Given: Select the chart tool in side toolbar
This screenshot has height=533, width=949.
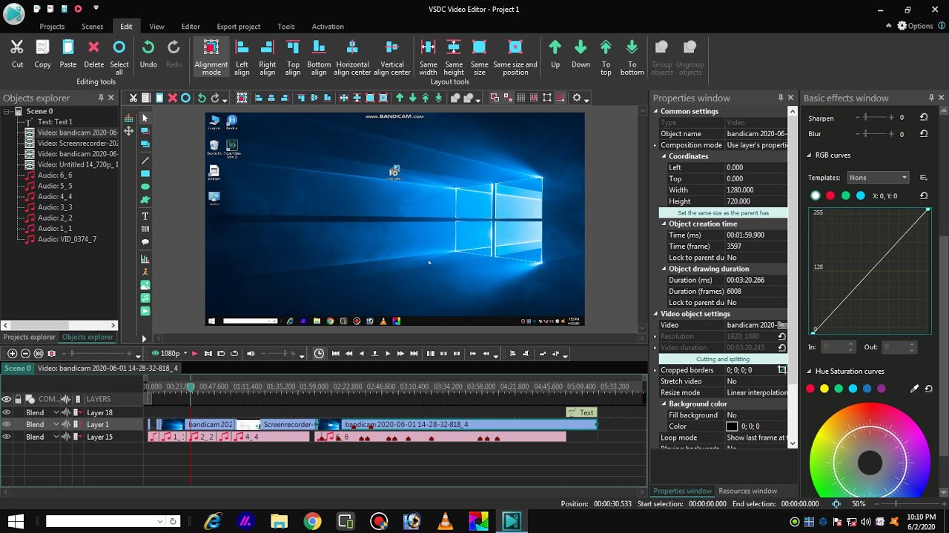Looking at the screenshot, I should (x=145, y=259).
